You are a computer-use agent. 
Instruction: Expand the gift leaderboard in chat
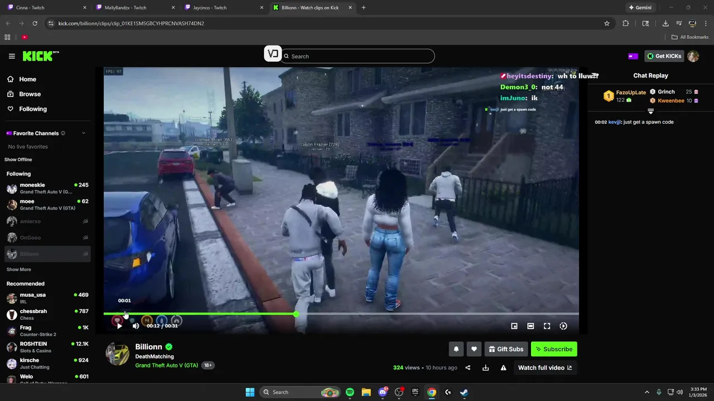click(650, 111)
